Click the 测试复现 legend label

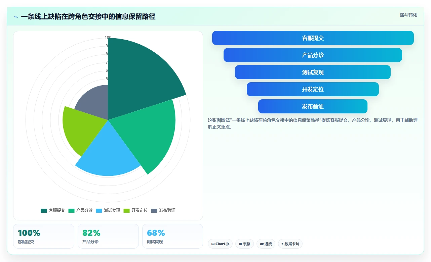pos(112,210)
